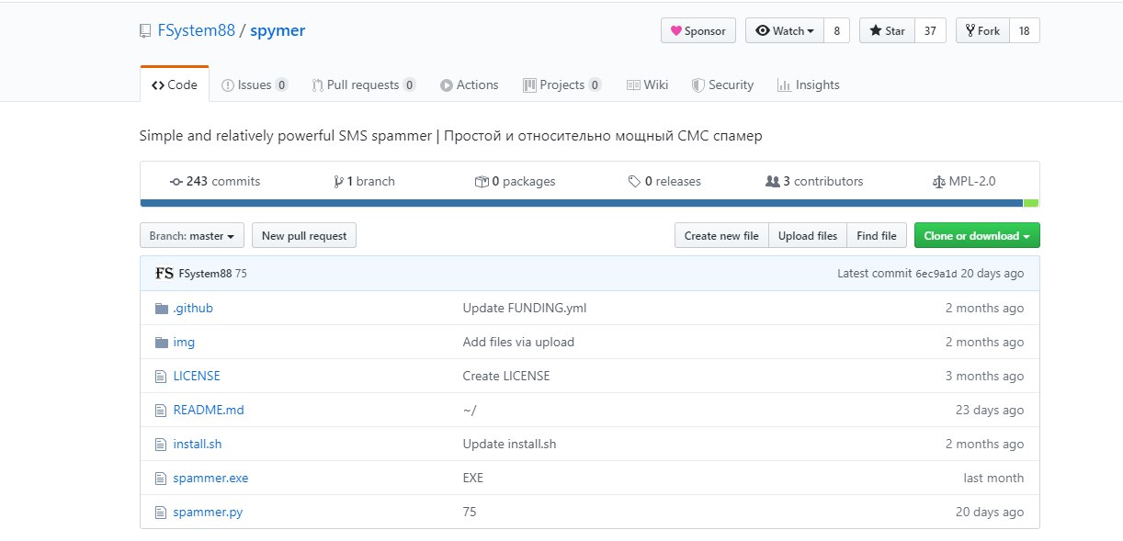Viewport: 1123px width, 541px height.
Task: View the 37 stargazers count
Action: 930,30
